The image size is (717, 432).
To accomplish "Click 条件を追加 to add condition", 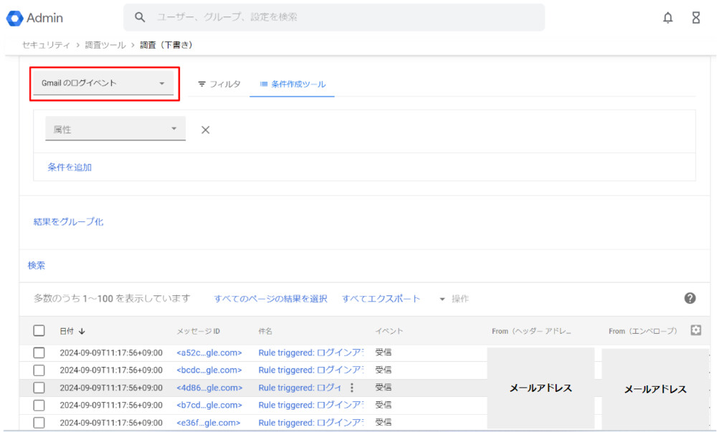I will pos(70,167).
